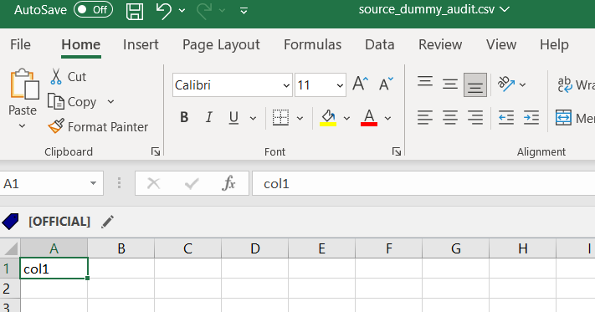
Task: Click the Undo arrow icon
Action: pos(163,11)
